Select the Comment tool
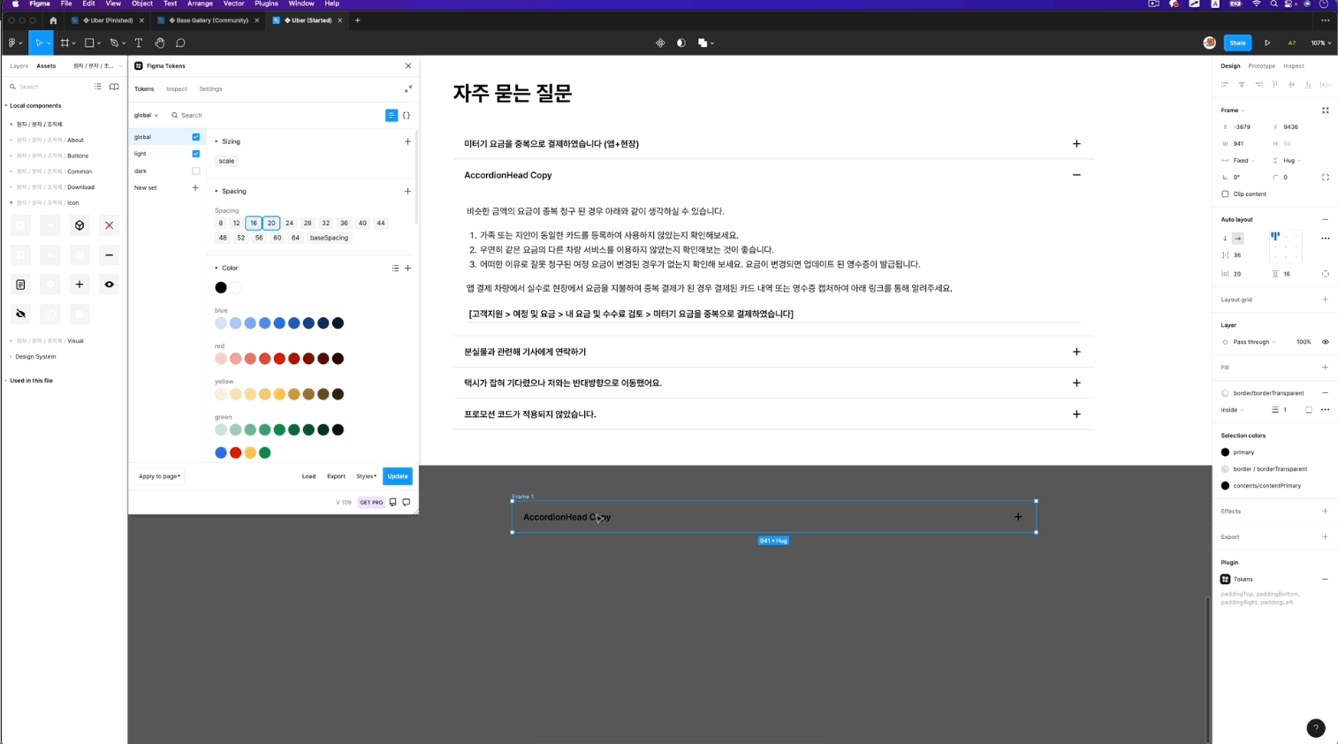Screen dimensions: 1338x744 180,42
